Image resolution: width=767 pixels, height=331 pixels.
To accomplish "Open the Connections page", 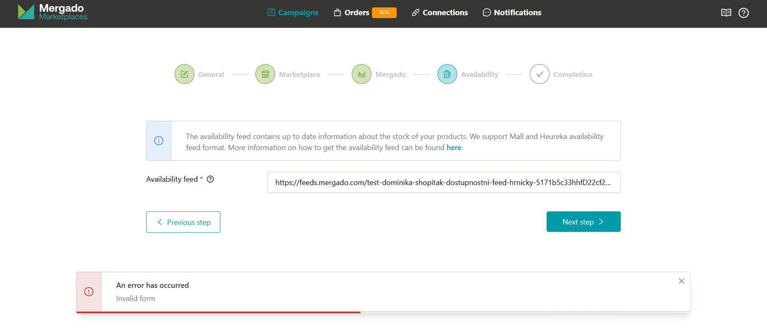I will coord(440,13).
